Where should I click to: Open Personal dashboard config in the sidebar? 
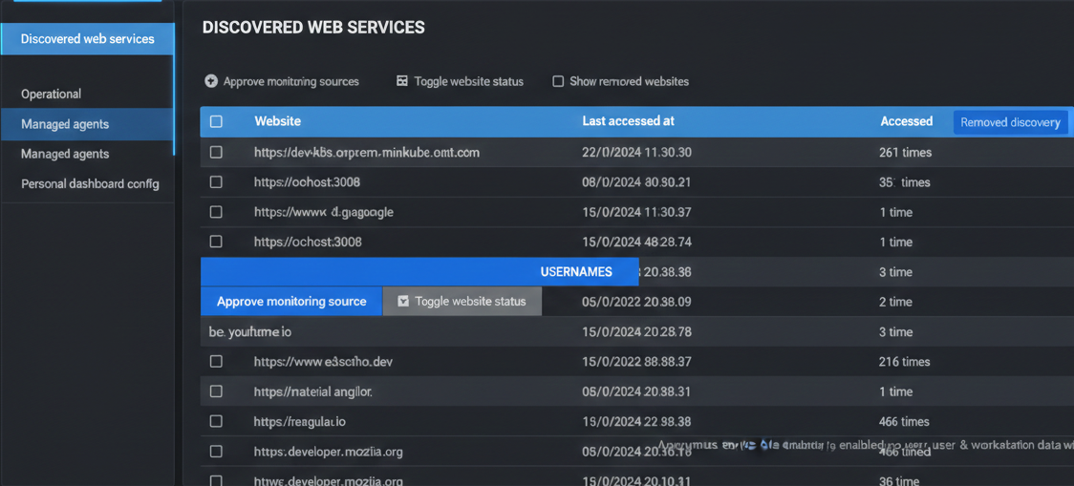coord(90,183)
